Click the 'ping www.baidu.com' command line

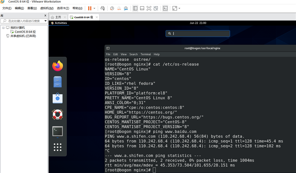click(151, 132)
